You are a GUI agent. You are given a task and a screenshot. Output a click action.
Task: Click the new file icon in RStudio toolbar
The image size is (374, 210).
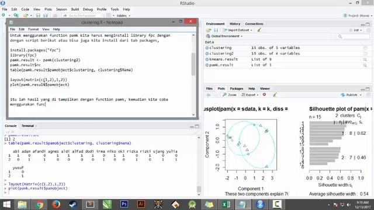[4, 16]
